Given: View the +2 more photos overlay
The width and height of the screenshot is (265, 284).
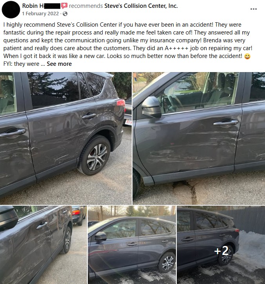Looking at the screenshot, I should point(221,245).
